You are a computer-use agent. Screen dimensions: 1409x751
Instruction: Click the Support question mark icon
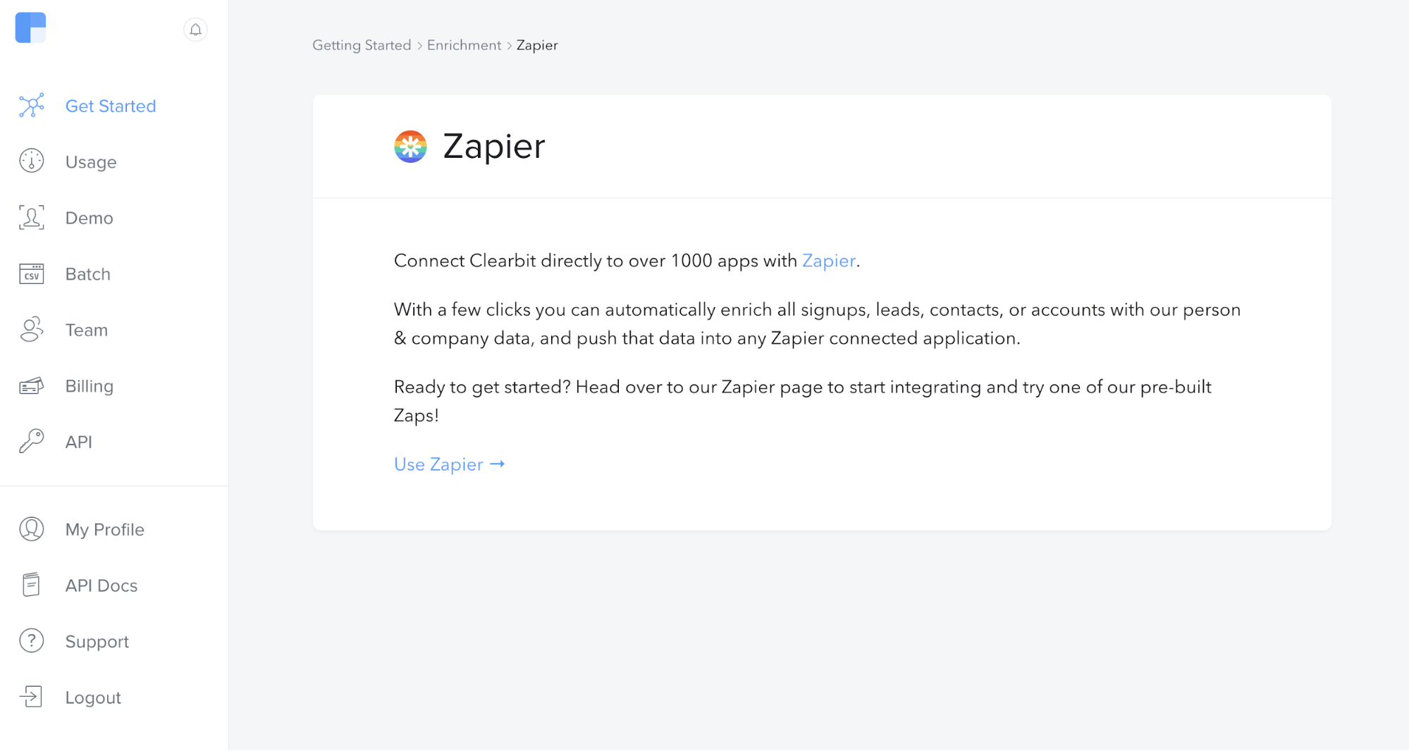(32, 641)
